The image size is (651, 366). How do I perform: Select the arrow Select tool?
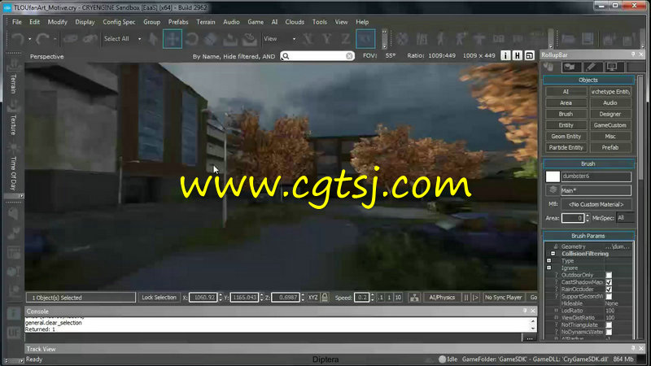153,39
